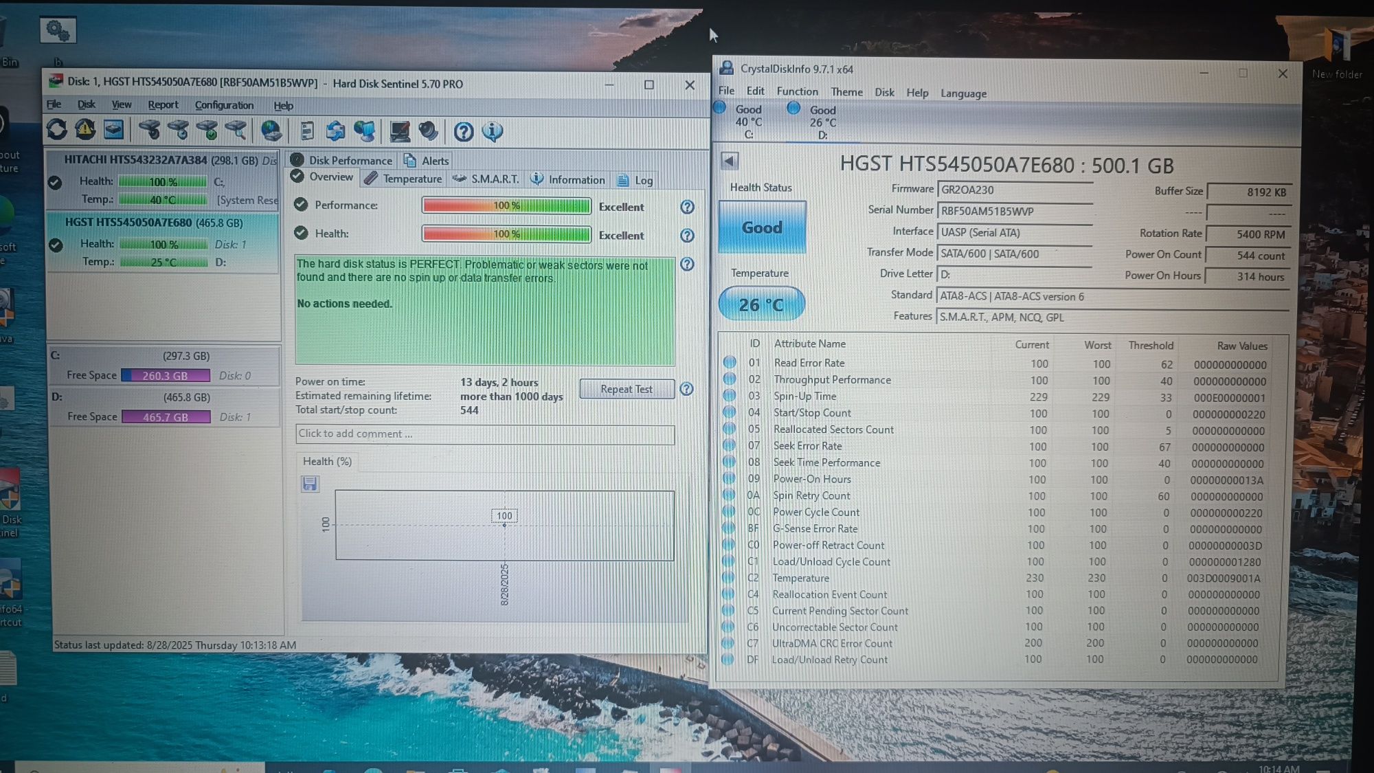Viewport: 1374px width, 773px height.
Task: Switch to the S.M.A.R.T. tab
Action: pos(486,179)
